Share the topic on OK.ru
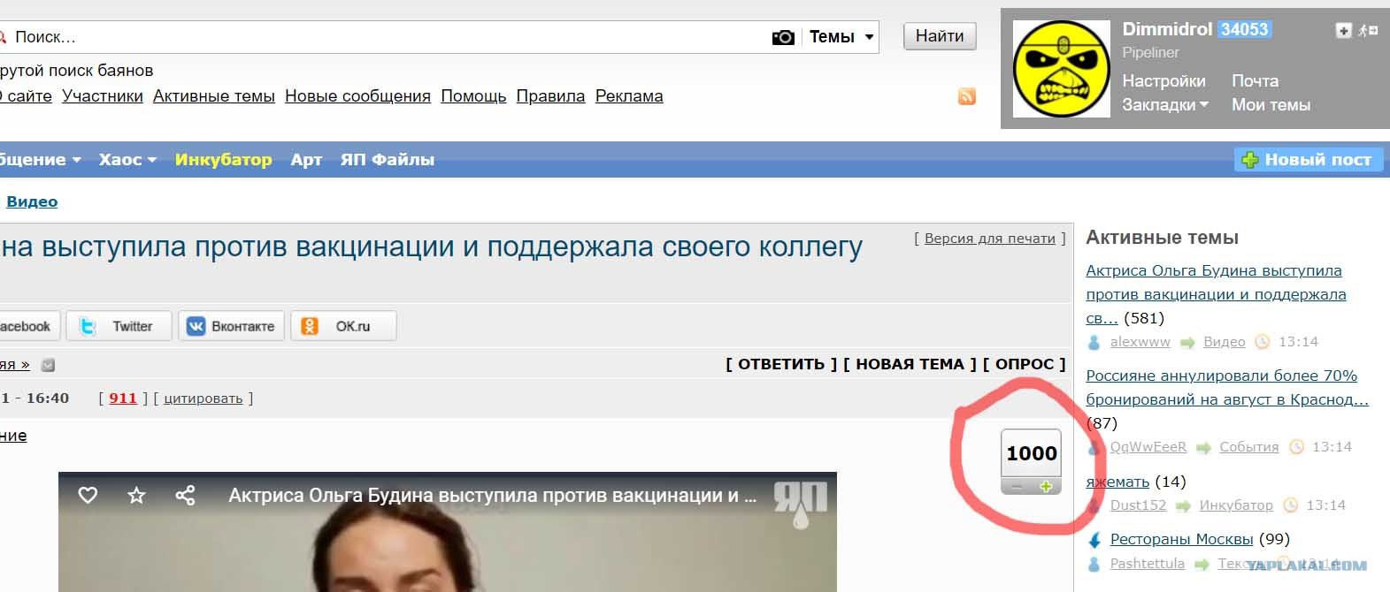Viewport: 1390px width, 592px height. pos(343,326)
